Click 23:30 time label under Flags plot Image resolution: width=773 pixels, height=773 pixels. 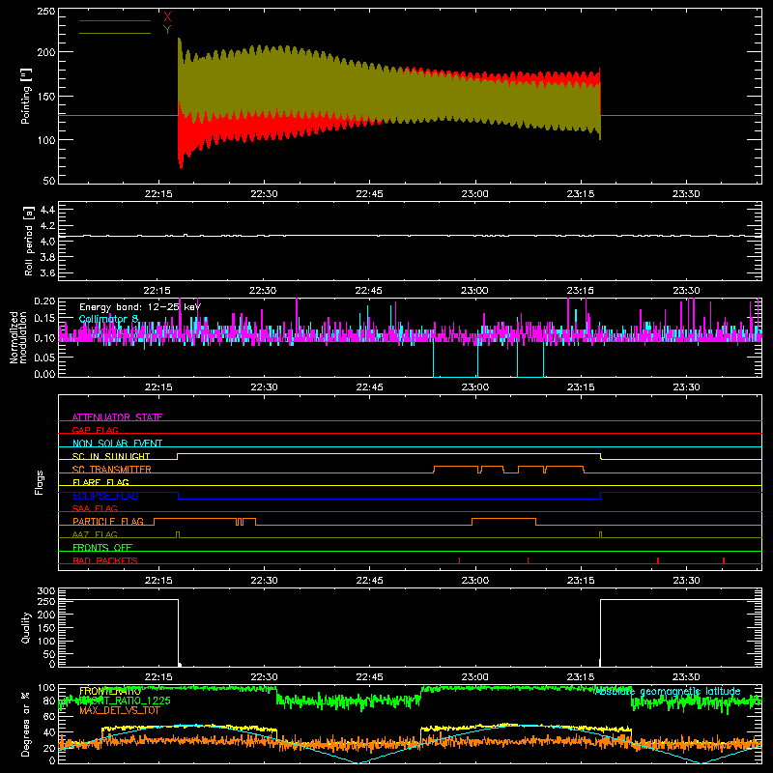(x=686, y=581)
